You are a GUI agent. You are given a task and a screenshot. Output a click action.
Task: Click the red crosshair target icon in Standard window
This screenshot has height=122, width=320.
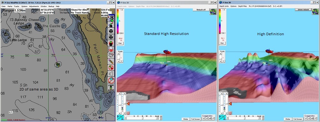(128, 113)
